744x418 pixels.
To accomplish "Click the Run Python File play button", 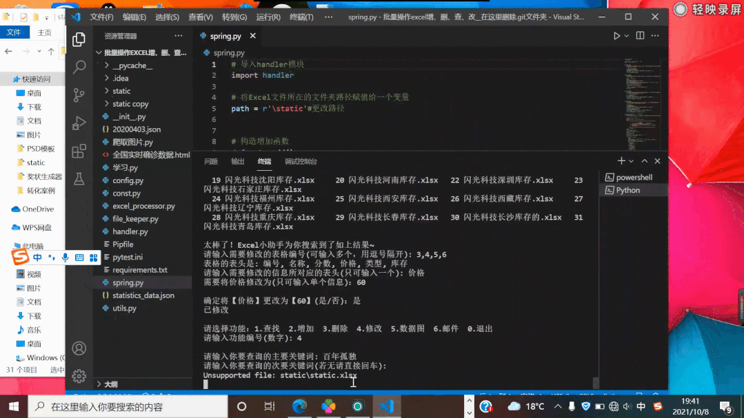I will point(617,35).
